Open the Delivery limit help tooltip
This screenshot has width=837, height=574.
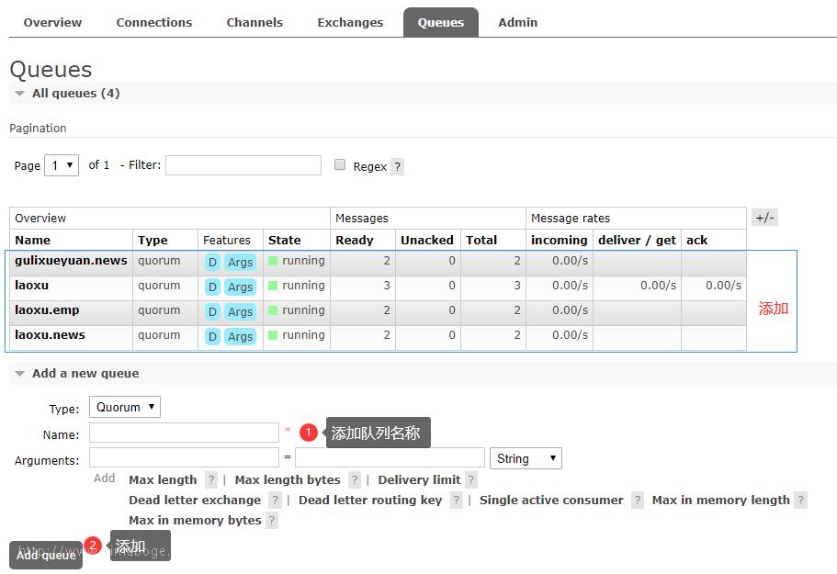[471, 480]
